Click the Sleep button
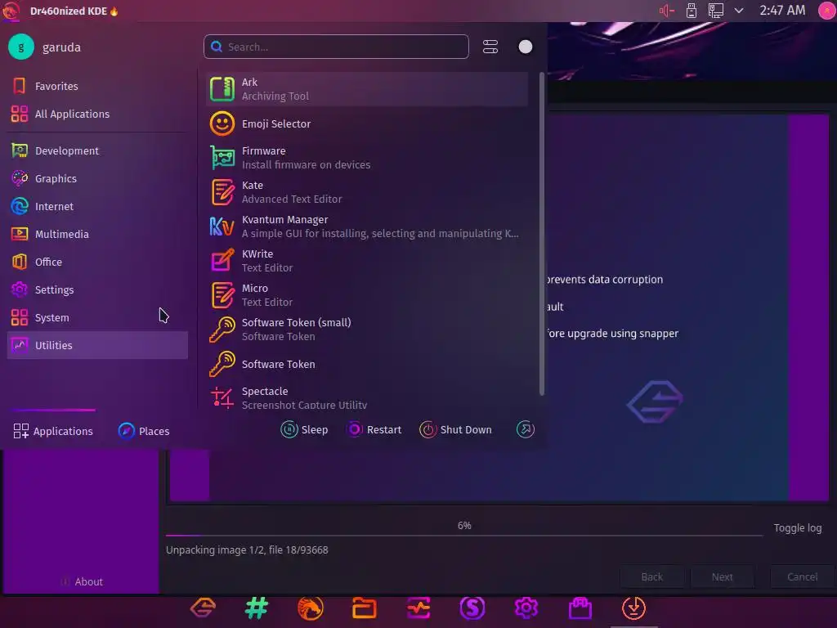Viewport: 837px width, 628px height. pos(304,429)
